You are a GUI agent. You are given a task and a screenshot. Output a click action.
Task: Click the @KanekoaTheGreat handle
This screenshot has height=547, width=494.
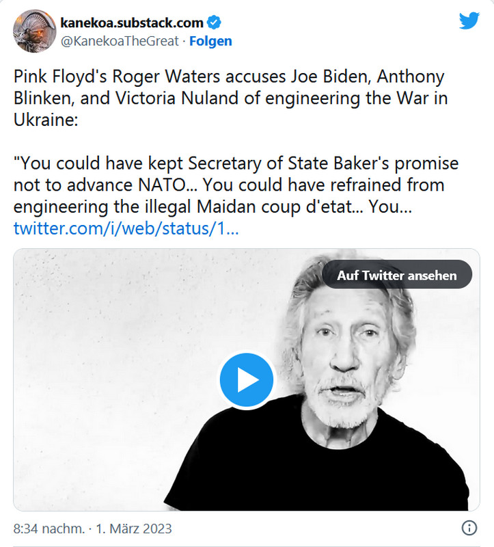[120, 41]
